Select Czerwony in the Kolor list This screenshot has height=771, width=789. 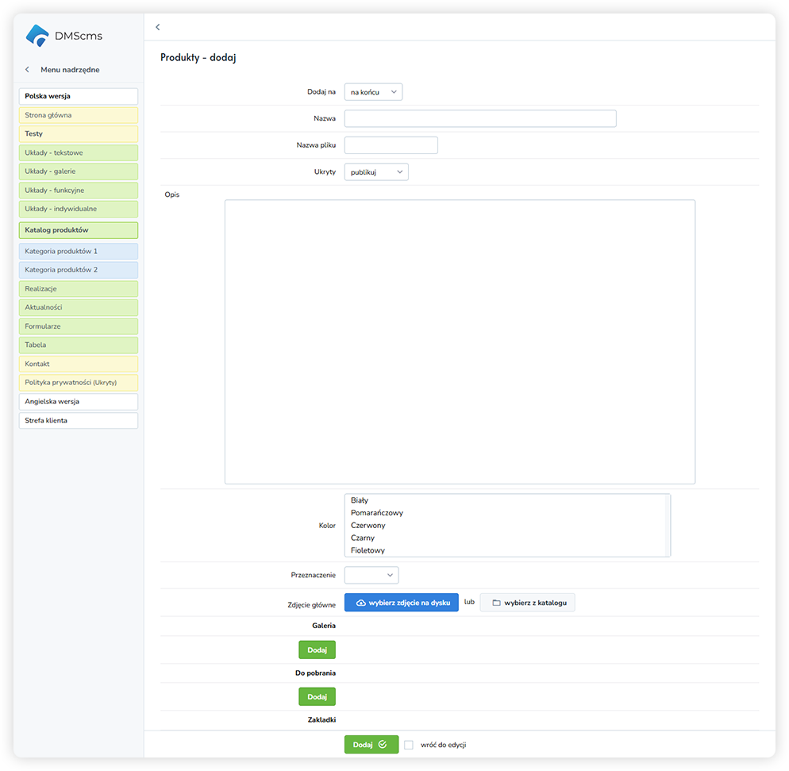(368, 526)
